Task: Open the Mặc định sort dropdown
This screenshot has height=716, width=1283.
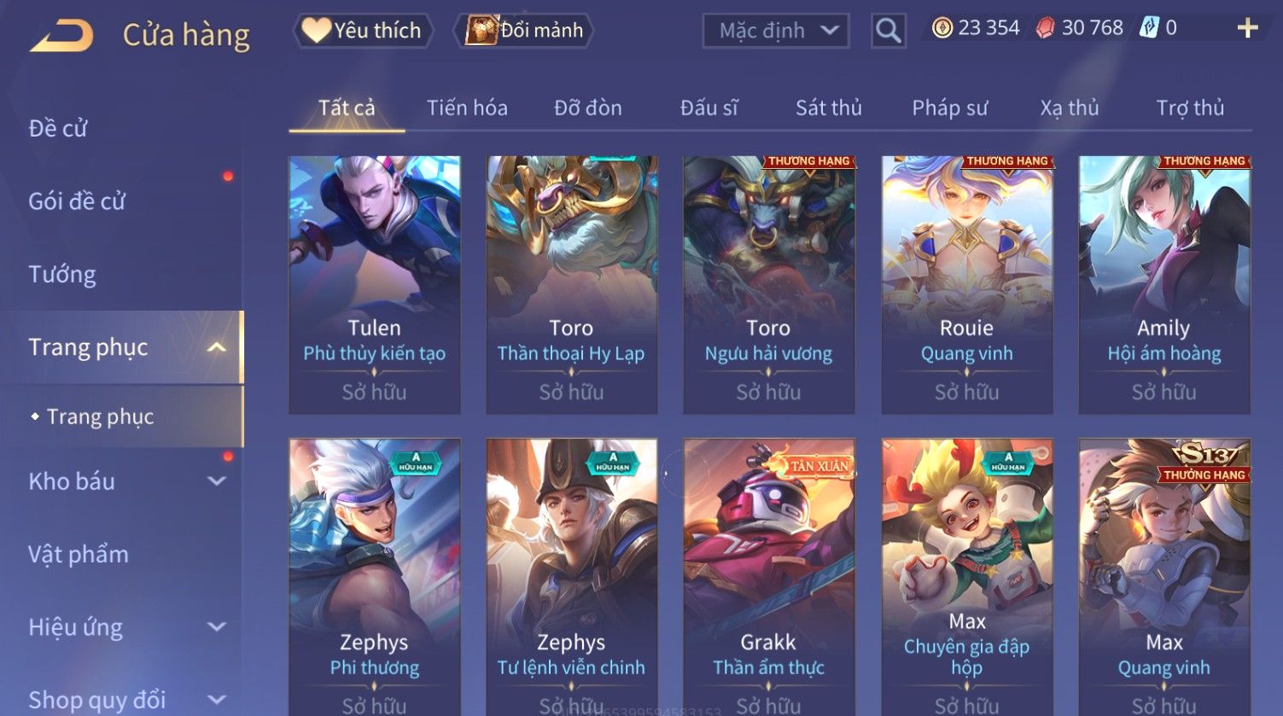Action: pos(775,32)
